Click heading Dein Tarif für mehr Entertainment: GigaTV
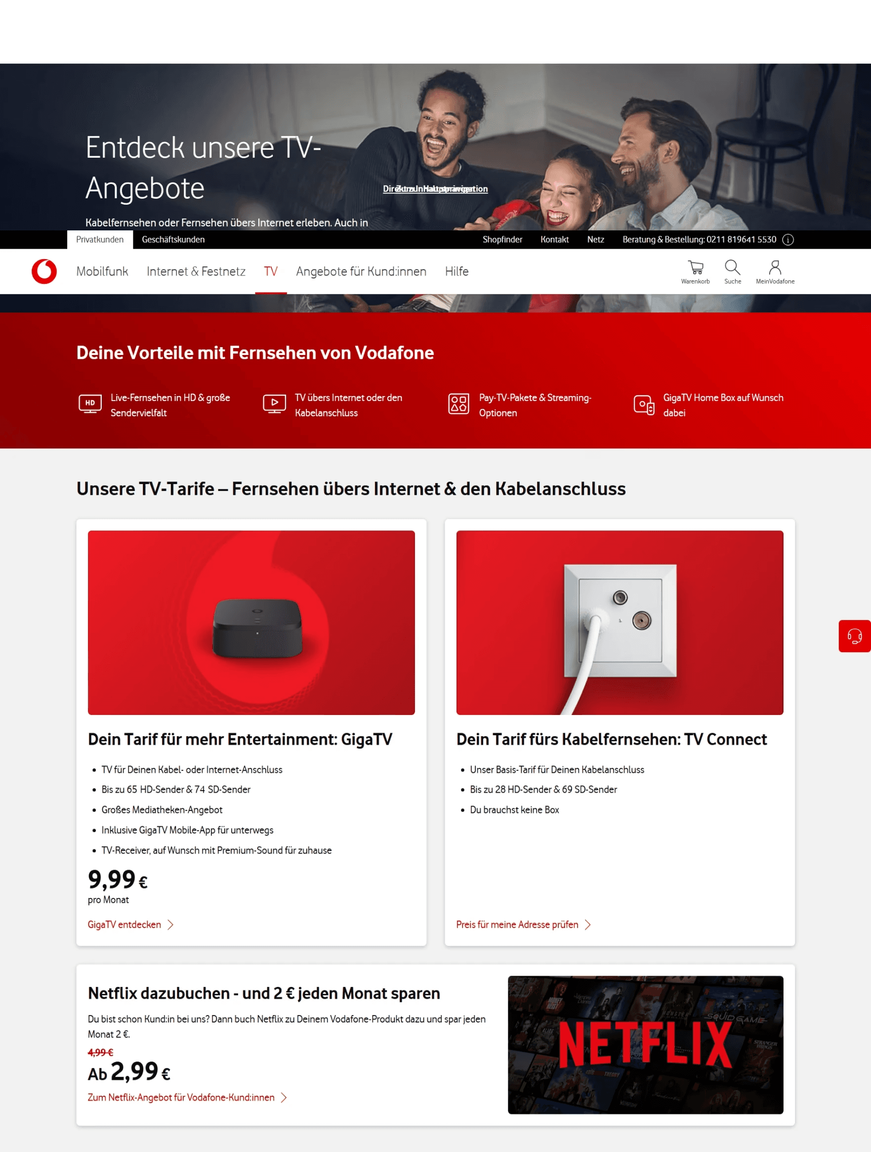Screen dimensions: 871x1152 (x=240, y=739)
